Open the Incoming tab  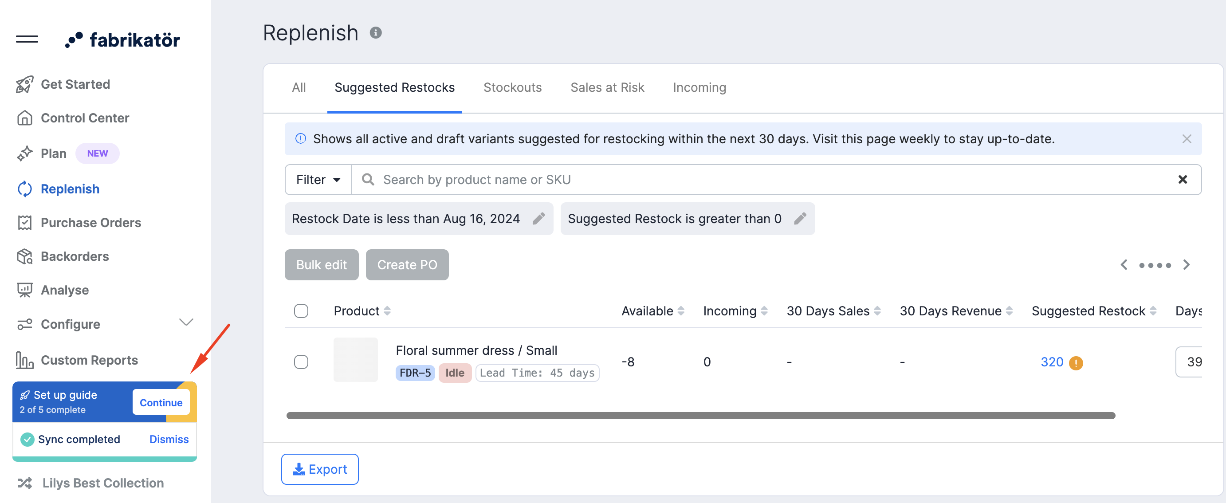699,87
